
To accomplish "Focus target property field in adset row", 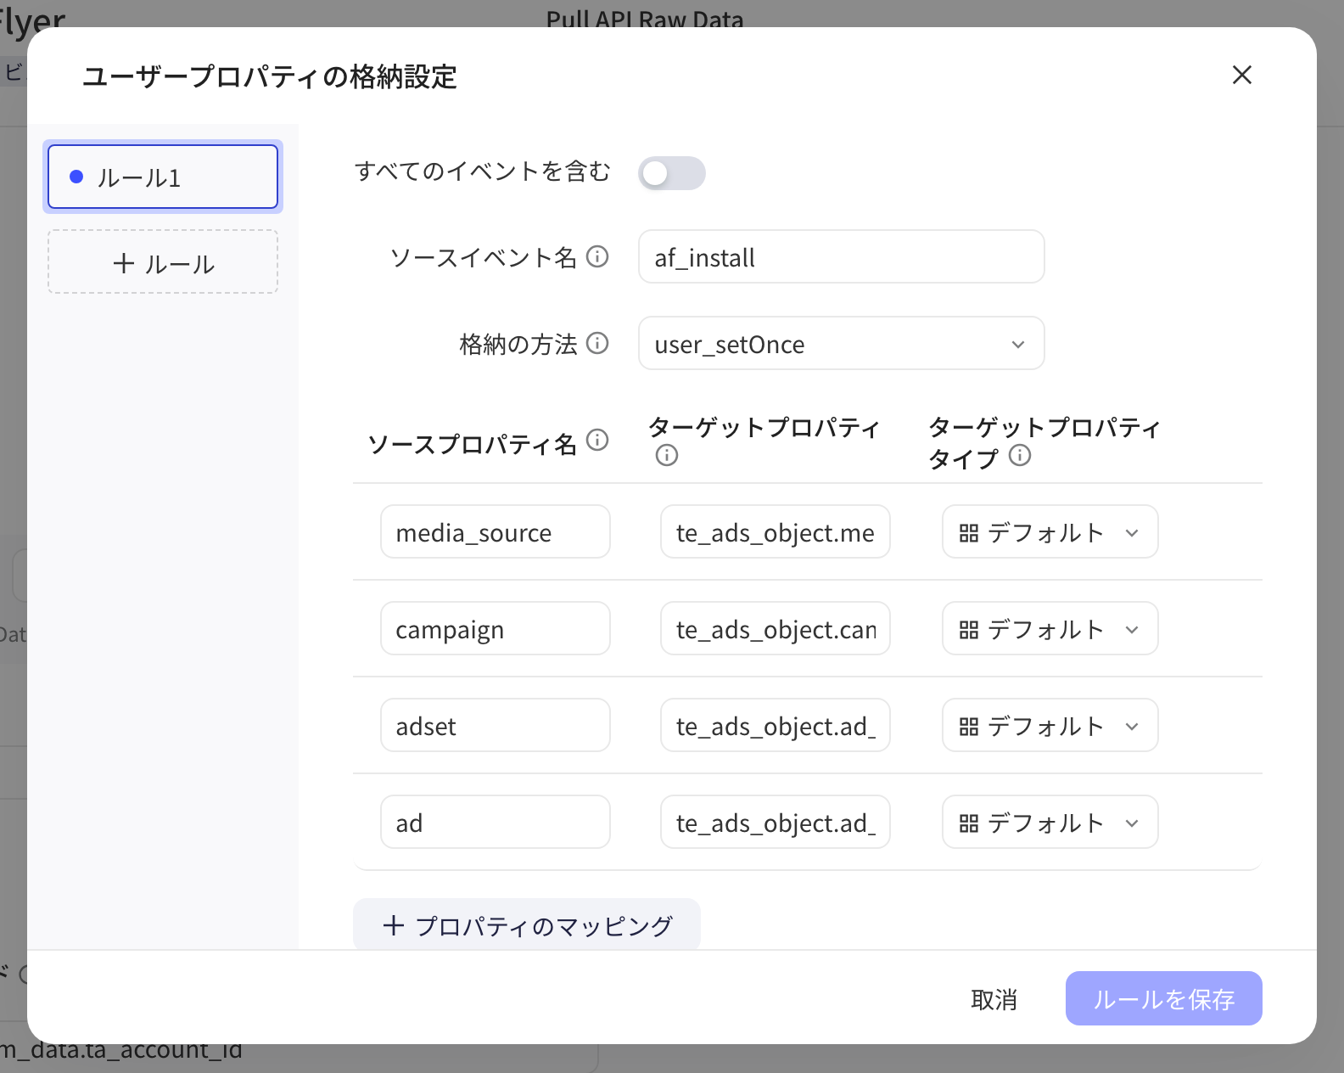I will pos(776,726).
